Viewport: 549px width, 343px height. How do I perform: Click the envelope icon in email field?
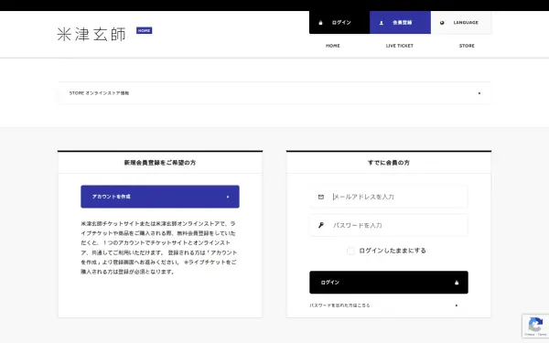321,197
